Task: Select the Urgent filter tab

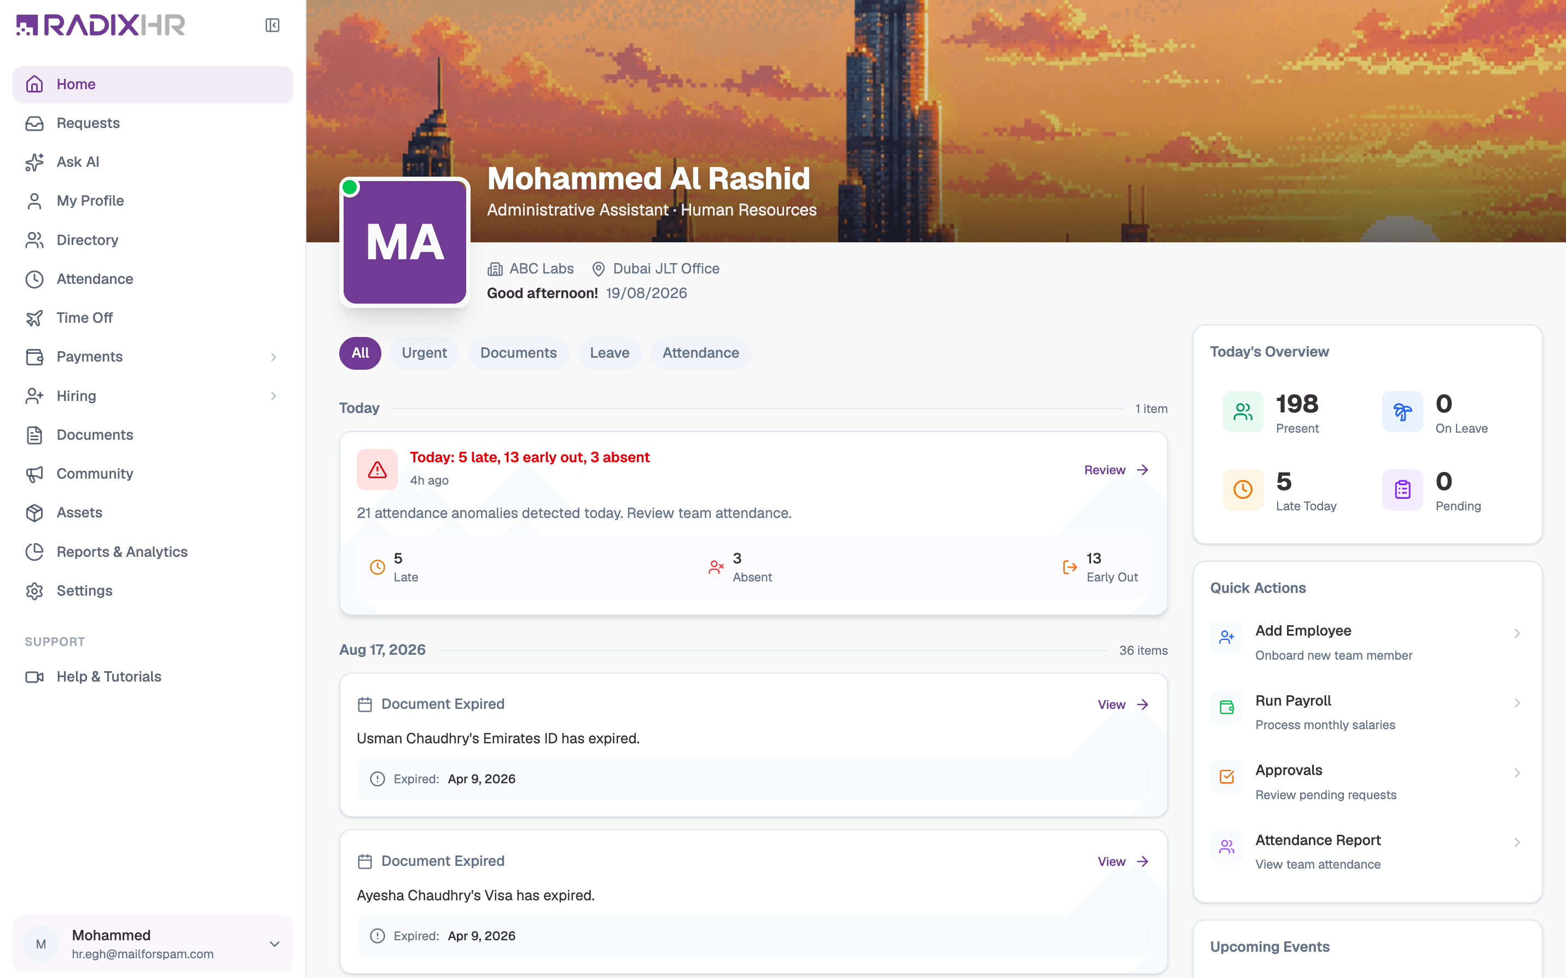Action: 424,352
